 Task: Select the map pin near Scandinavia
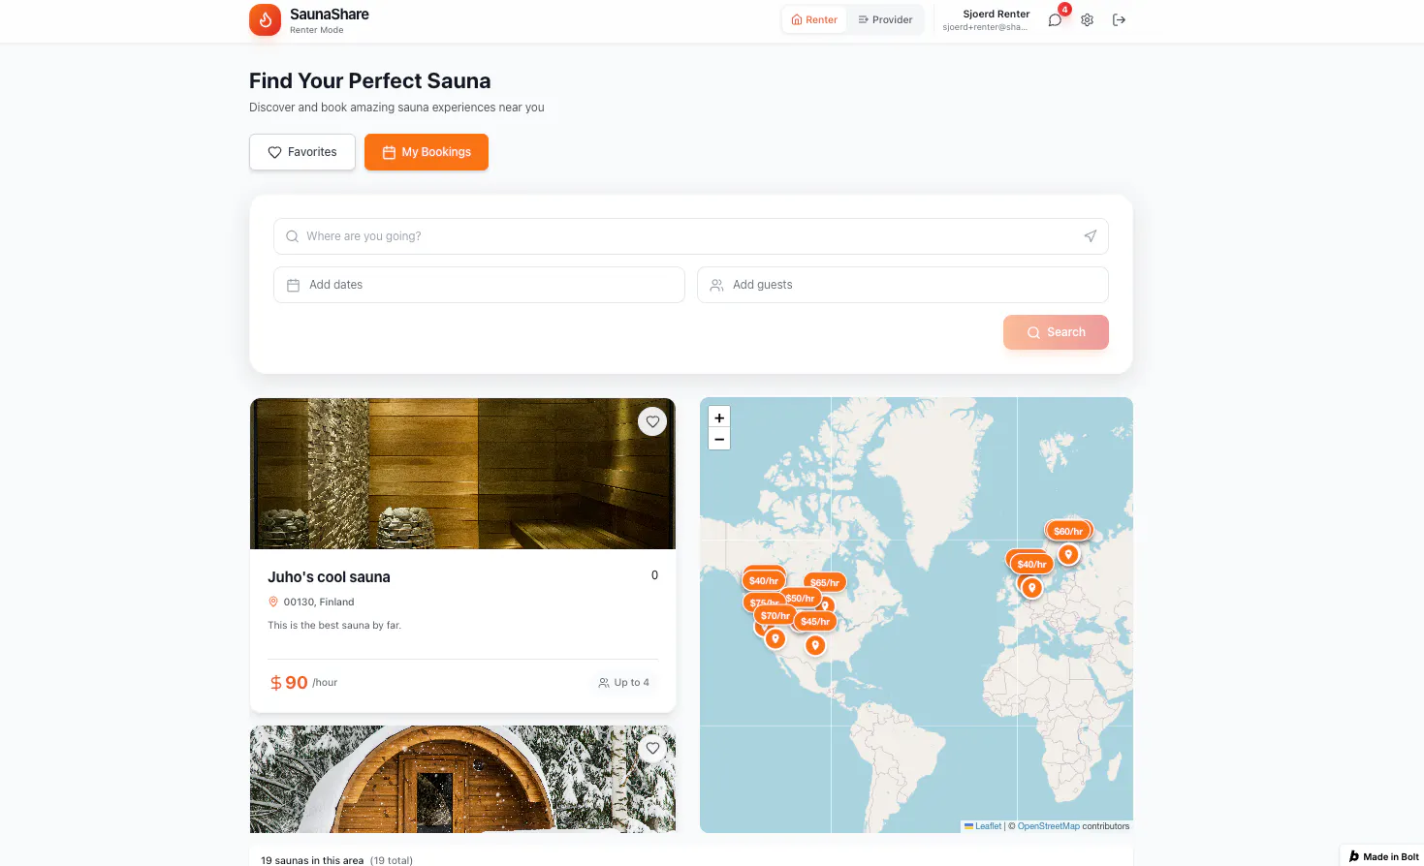click(1068, 554)
